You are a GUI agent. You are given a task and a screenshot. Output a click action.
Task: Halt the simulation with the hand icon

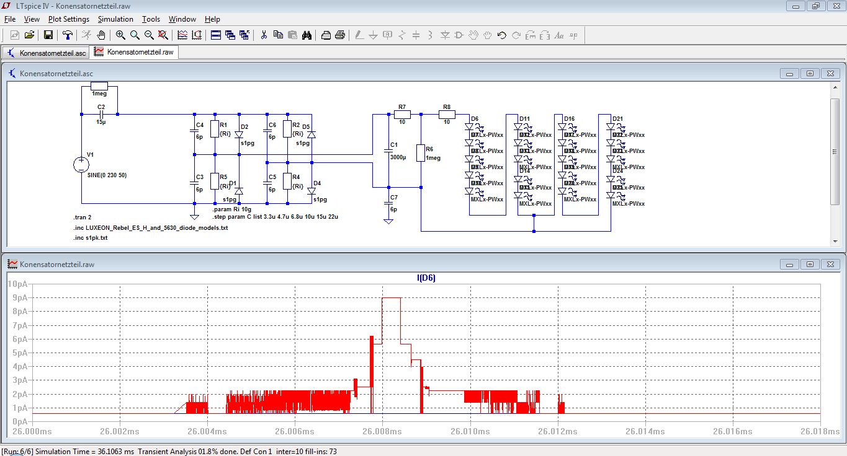coord(101,35)
